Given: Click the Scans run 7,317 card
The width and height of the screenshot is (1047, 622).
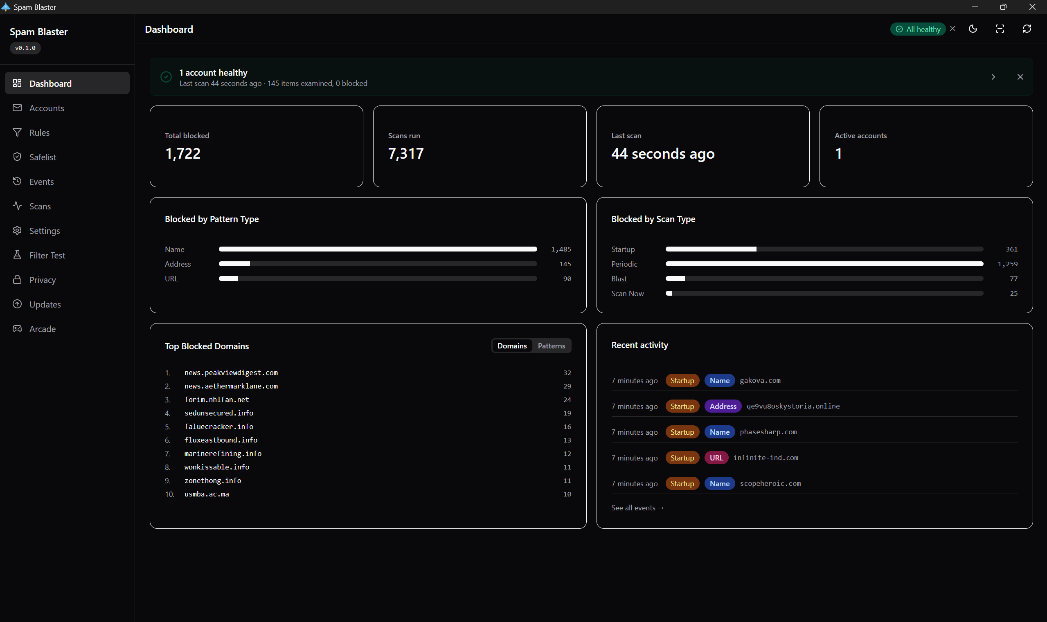Looking at the screenshot, I should [x=479, y=146].
